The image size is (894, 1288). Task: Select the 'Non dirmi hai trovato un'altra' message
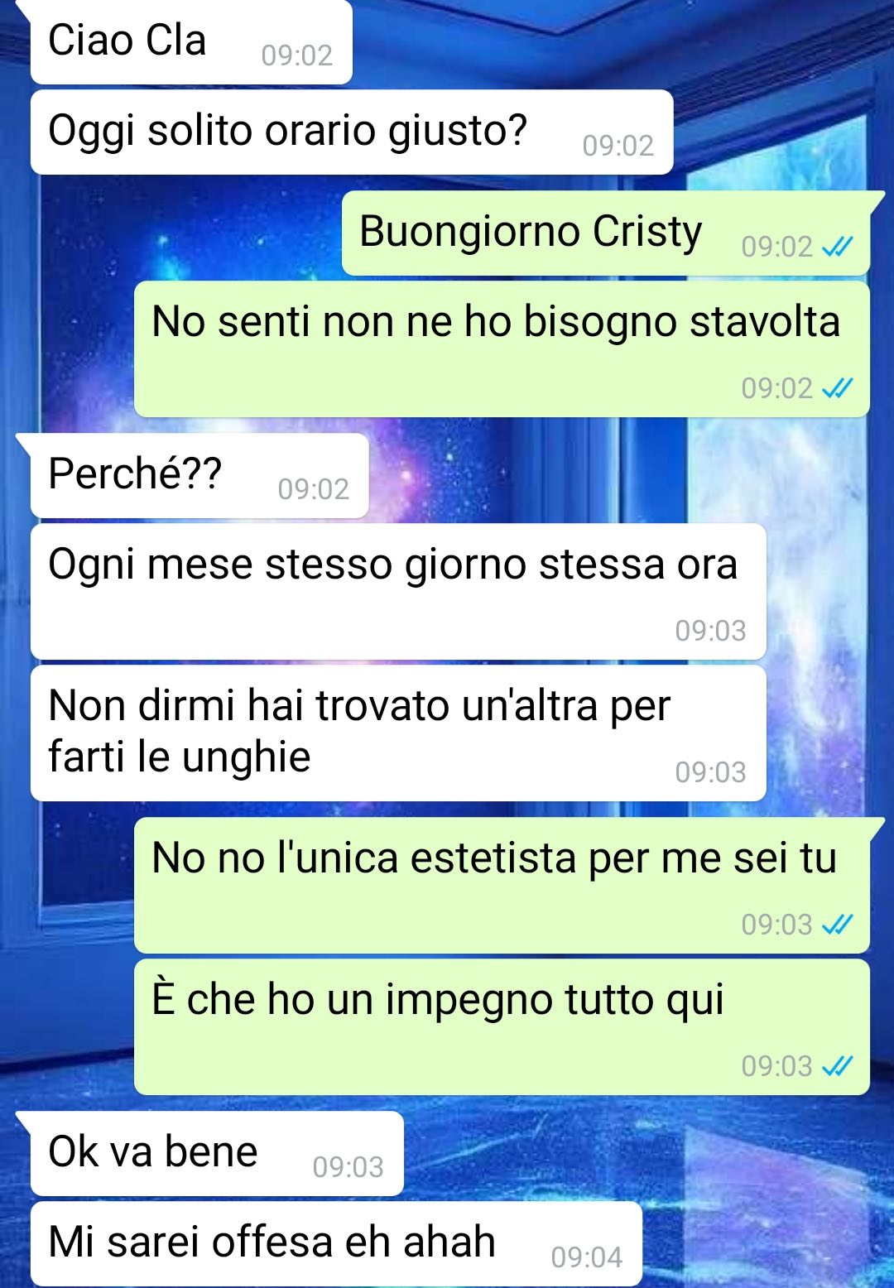click(398, 733)
